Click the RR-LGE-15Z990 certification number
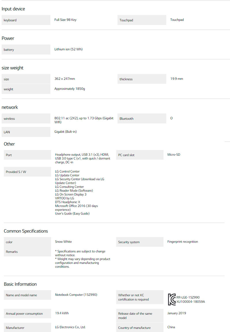The height and width of the screenshot is (332, 230). point(188,297)
